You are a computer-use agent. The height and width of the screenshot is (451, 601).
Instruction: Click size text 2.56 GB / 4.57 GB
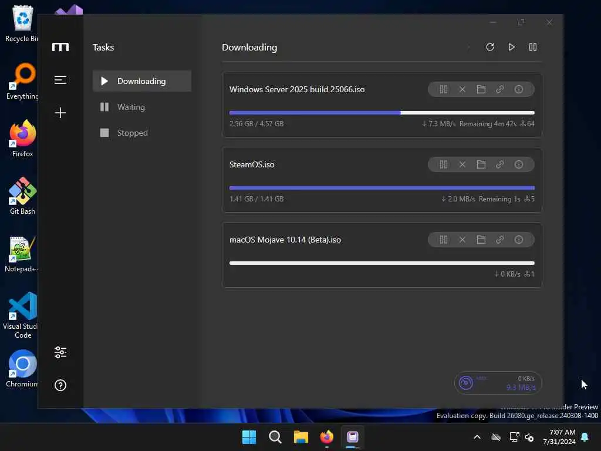[x=256, y=123]
